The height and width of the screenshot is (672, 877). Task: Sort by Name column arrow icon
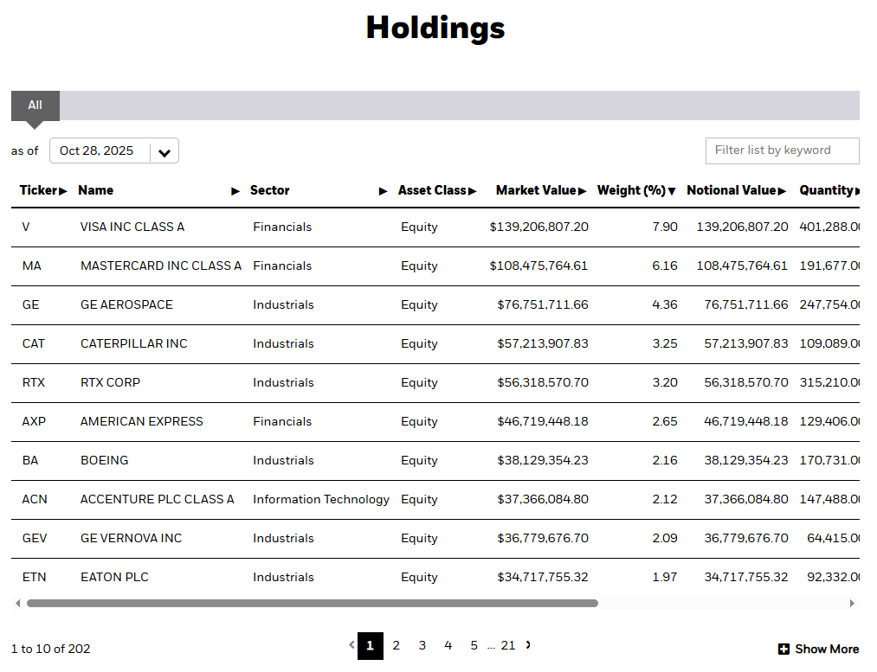coord(235,192)
